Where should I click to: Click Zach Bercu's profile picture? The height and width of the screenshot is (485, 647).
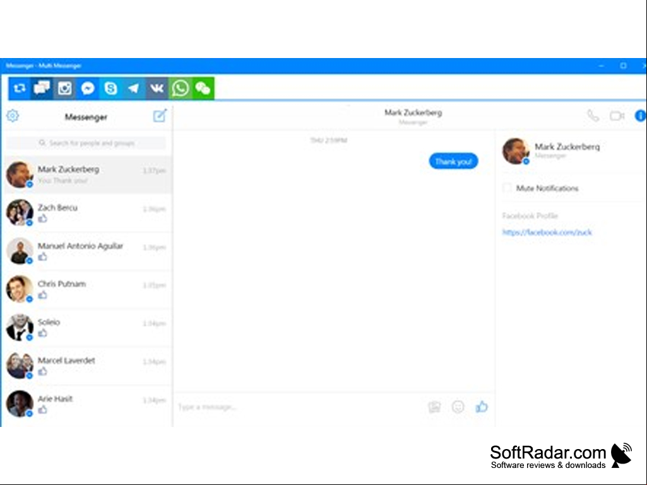click(x=20, y=213)
